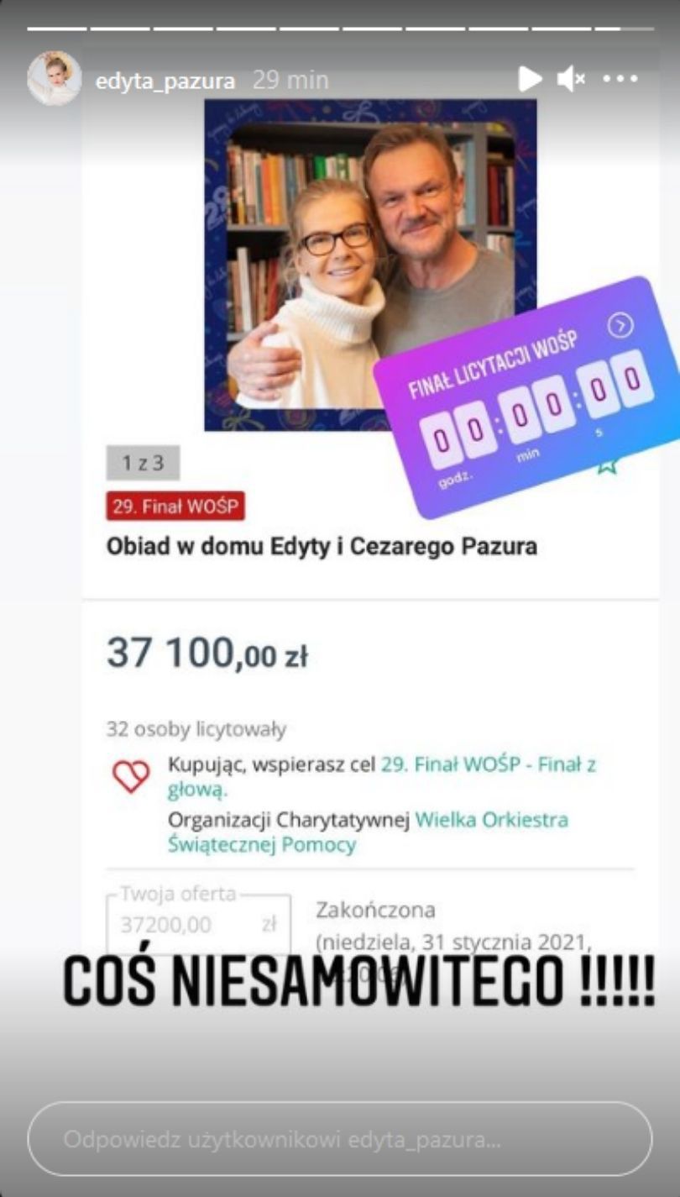Unmute the story sound icon
Image resolution: width=680 pixels, height=1197 pixels.
tap(571, 80)
